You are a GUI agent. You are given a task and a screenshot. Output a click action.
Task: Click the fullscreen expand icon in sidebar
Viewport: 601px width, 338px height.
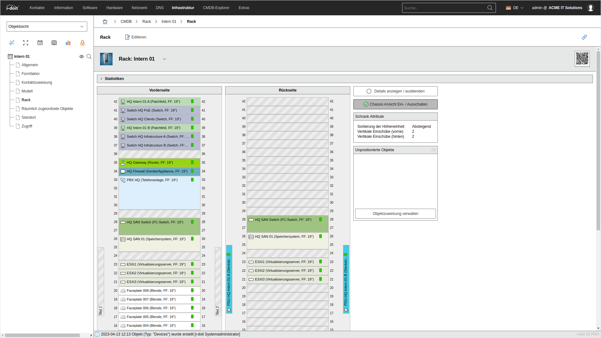(x=26, y=43)
